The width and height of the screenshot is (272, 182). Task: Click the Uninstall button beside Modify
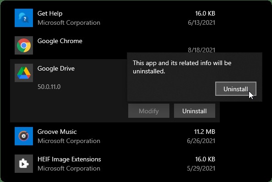click(x=195, y=111)
